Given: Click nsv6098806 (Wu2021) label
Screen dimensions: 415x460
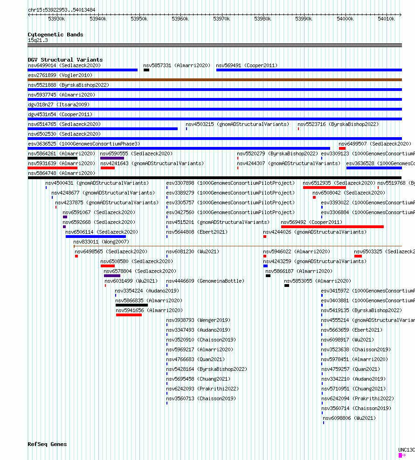Looking at the screenshot, I should pyautogui.click(x=349, y=418).
